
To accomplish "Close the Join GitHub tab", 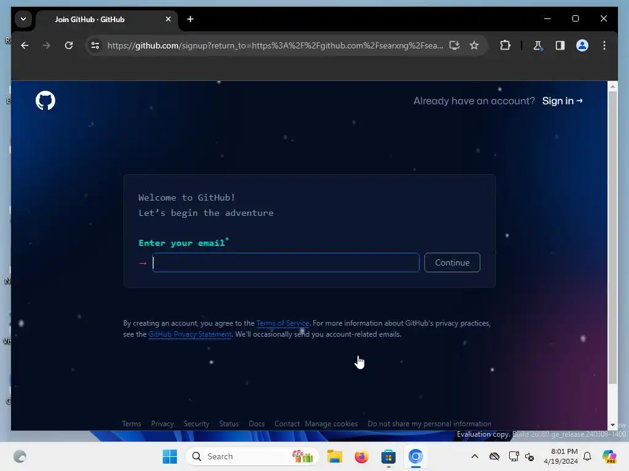I will point(168,19).
